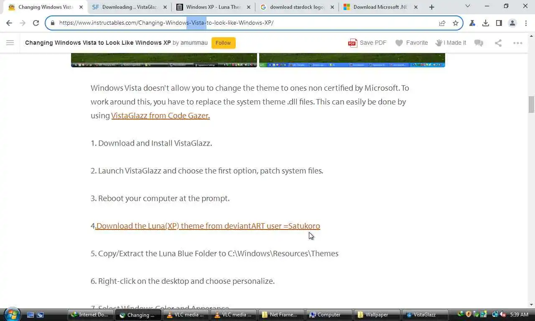The width and height of the screenshot is (535, 321).
Task: Open Net Frame... folder taskbar button
Action: (x=281, y=315)
